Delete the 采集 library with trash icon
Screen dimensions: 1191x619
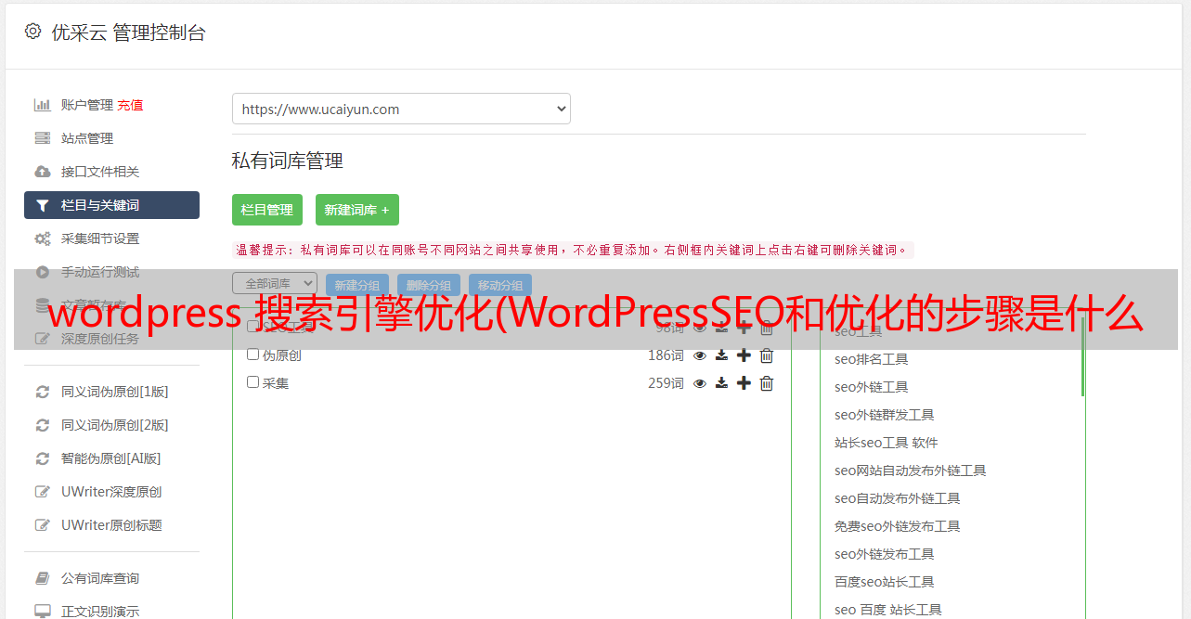click(767, 383)
